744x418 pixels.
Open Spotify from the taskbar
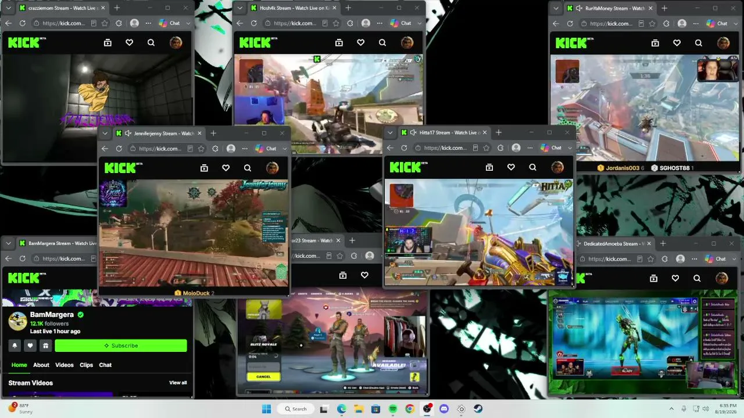tap(393, 409)
